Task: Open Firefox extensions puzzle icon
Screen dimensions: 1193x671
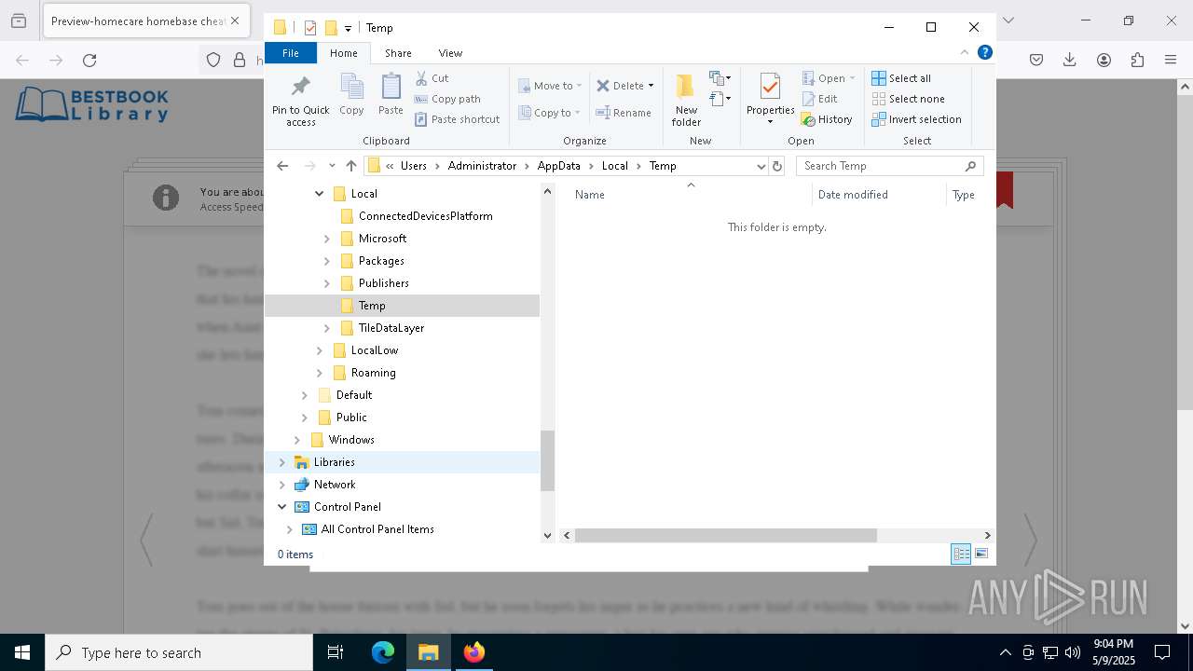Action: pos(1137,60)
